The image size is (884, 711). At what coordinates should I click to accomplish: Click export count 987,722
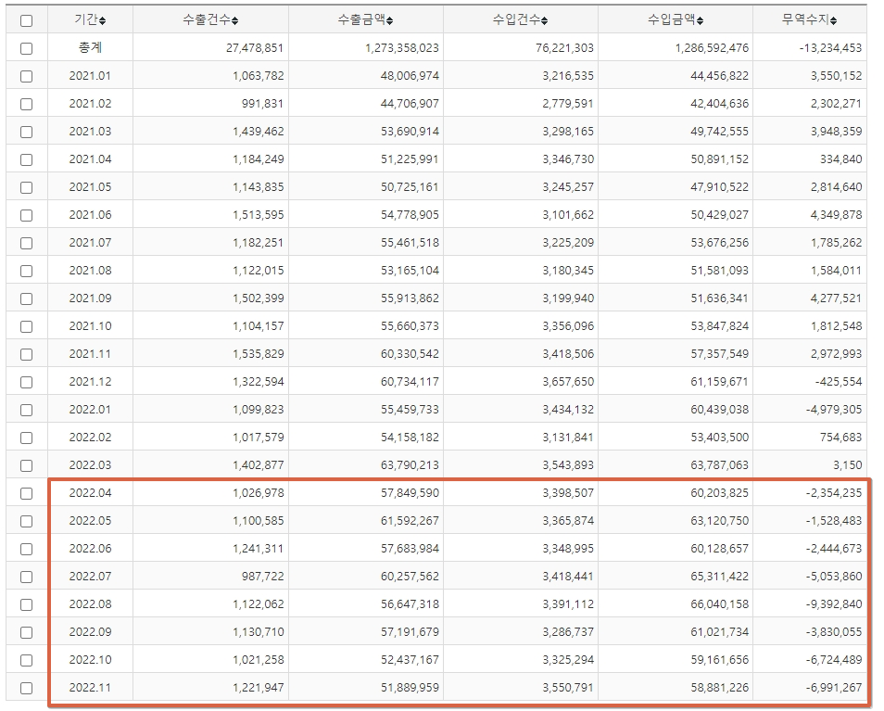pos(263,577)
